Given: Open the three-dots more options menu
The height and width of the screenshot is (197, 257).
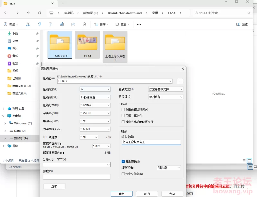Looking at the screenshot, I should click(139, 24).
